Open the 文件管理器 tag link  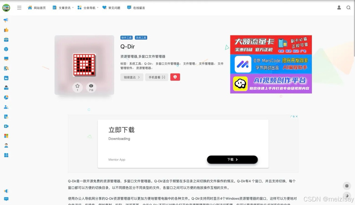coord(207,64)
